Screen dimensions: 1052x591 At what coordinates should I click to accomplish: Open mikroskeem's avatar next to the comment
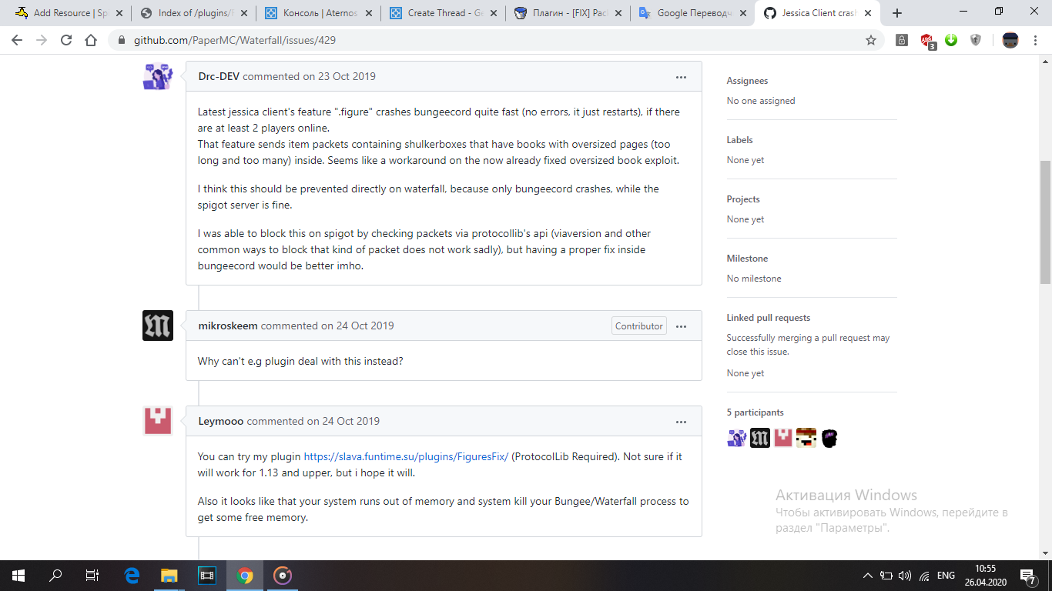tap(158, 326)
